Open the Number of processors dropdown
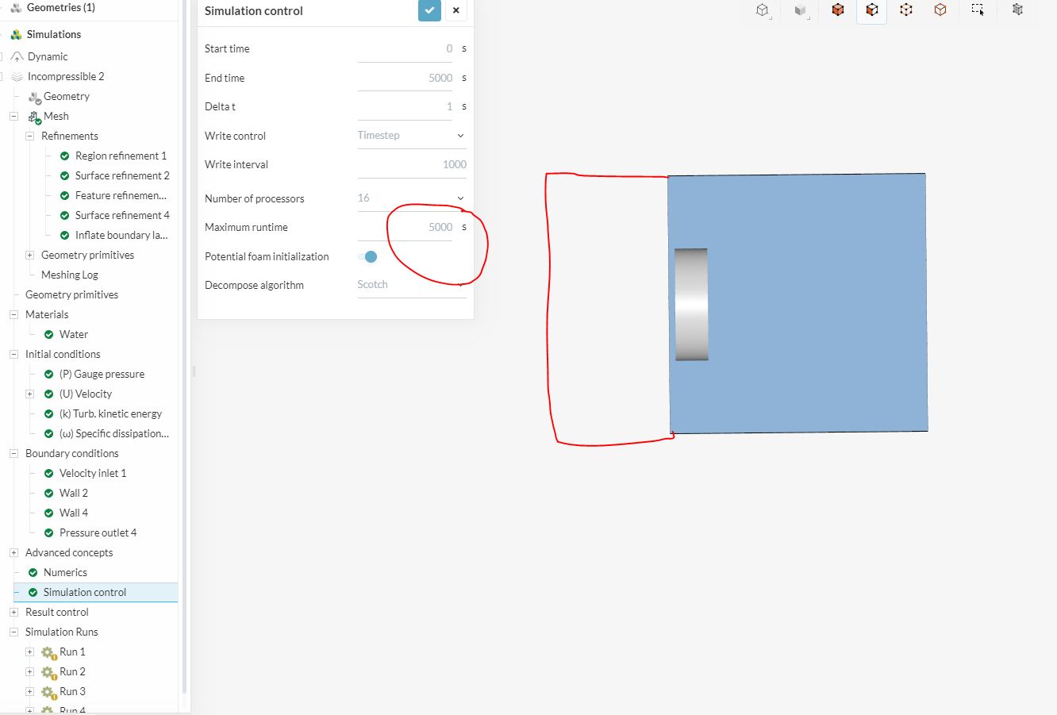 411,198
